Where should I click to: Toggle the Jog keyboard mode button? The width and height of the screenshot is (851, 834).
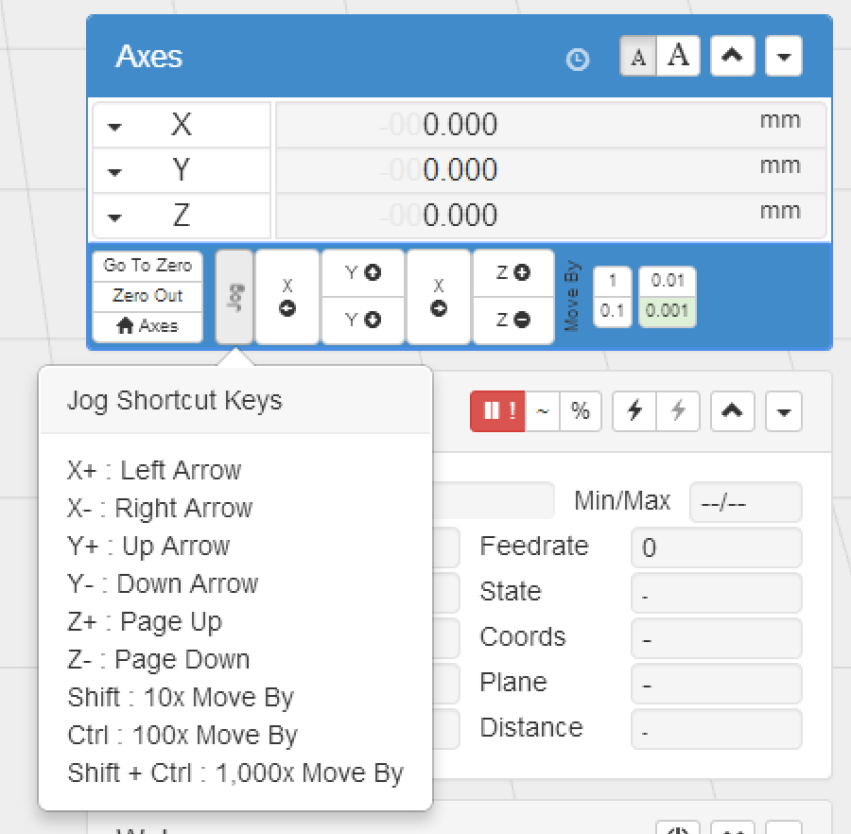point(235,296)
